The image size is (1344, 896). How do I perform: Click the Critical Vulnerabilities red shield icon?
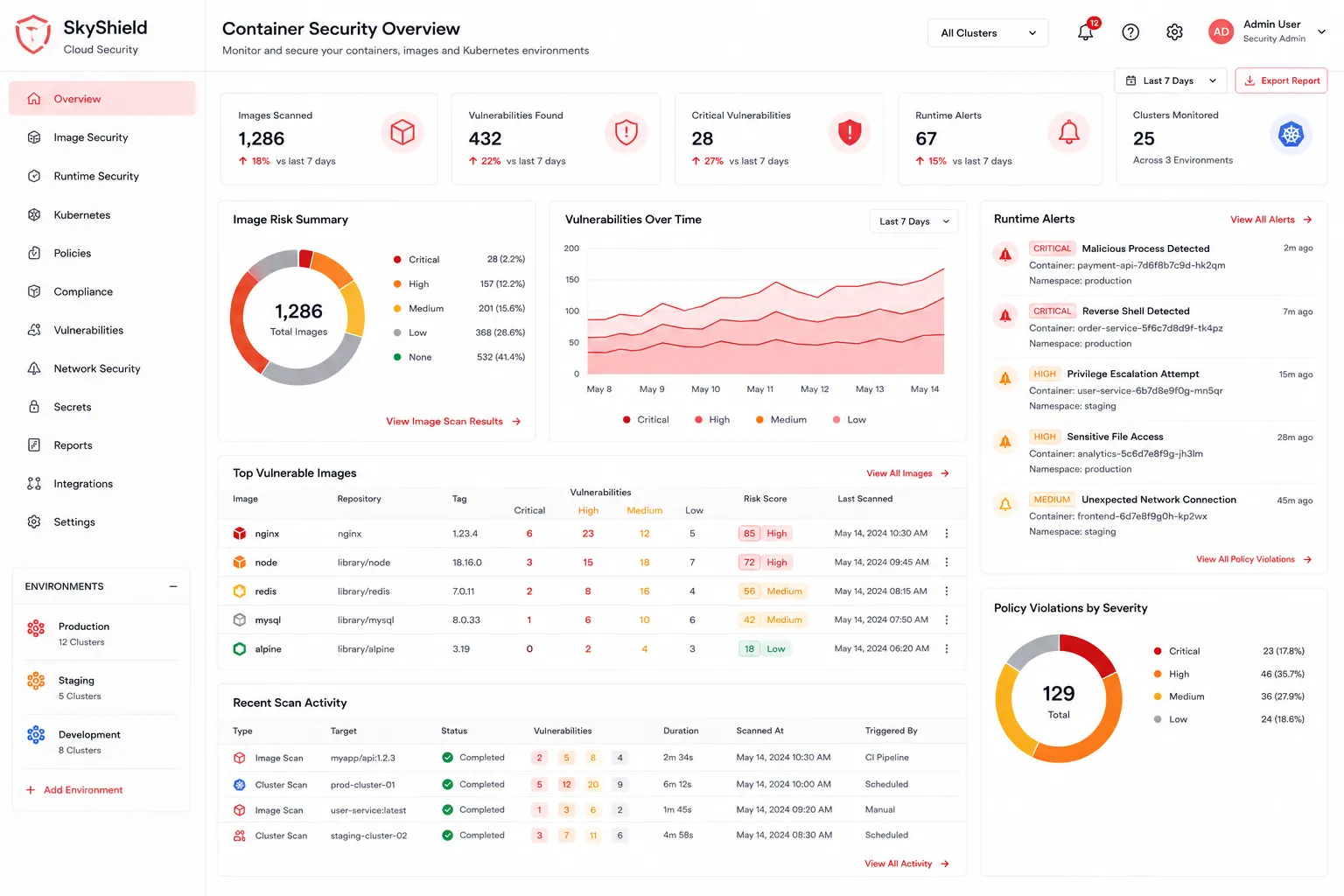[x=850, y=132]
